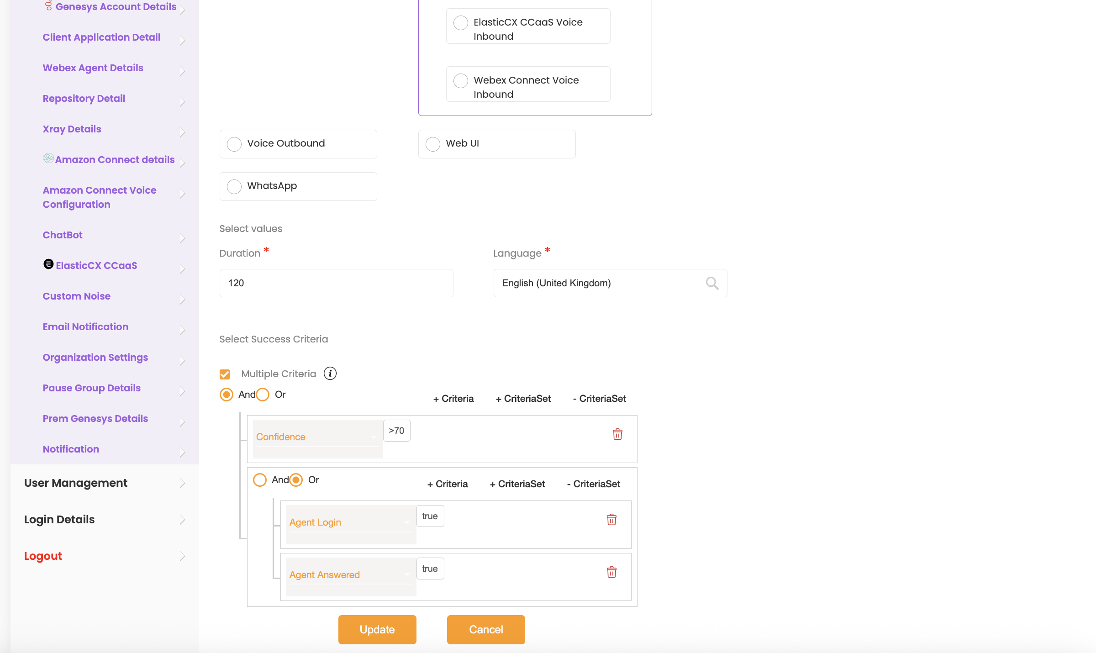Select the WhatsApp channel option
This screenshot has height=653, width=1096.
(234, 187)
